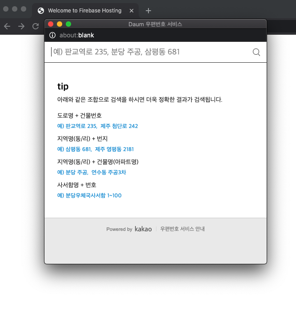Click the tip heading
The width and height of the screenshot is (296, 323).
point(63,86)
